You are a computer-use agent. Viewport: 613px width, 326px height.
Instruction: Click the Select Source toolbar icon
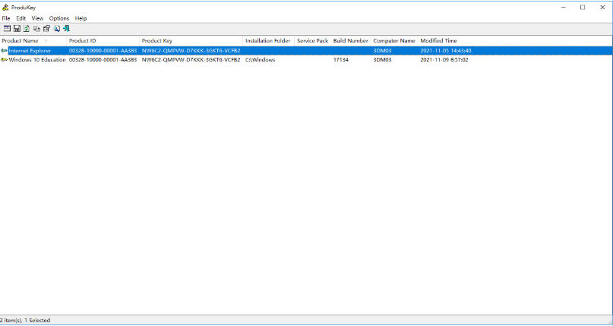point(7,28)
